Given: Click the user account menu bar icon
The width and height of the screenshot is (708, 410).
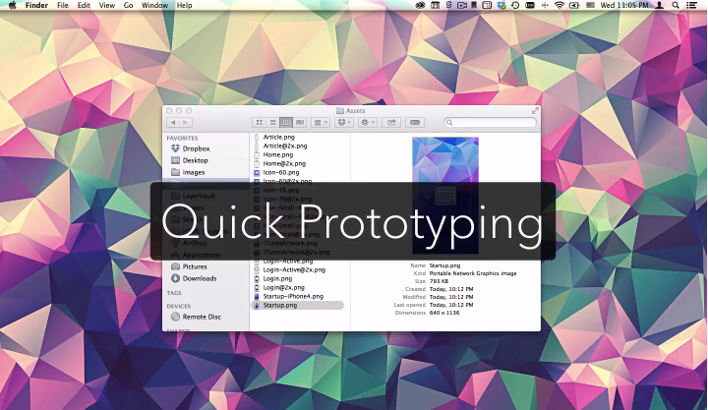Looking at the screenshot, I should (660, 6).
